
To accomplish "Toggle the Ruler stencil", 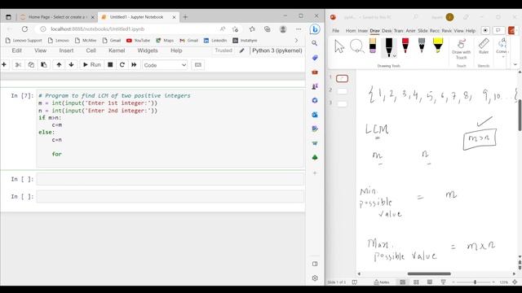I will coord(484,46).
